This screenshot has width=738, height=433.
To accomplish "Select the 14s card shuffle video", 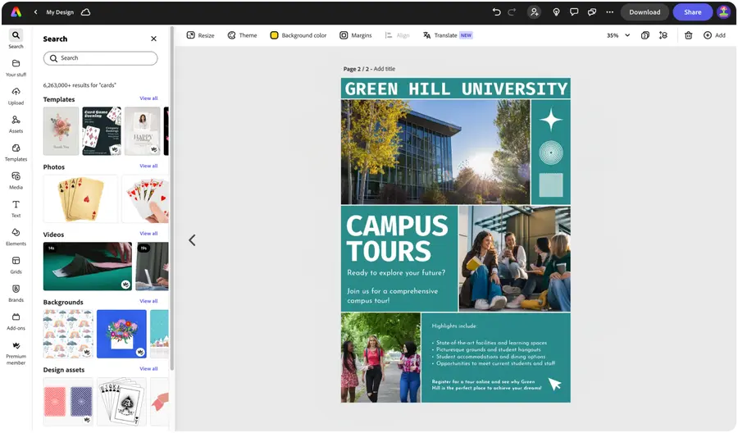I will point(88,267).
